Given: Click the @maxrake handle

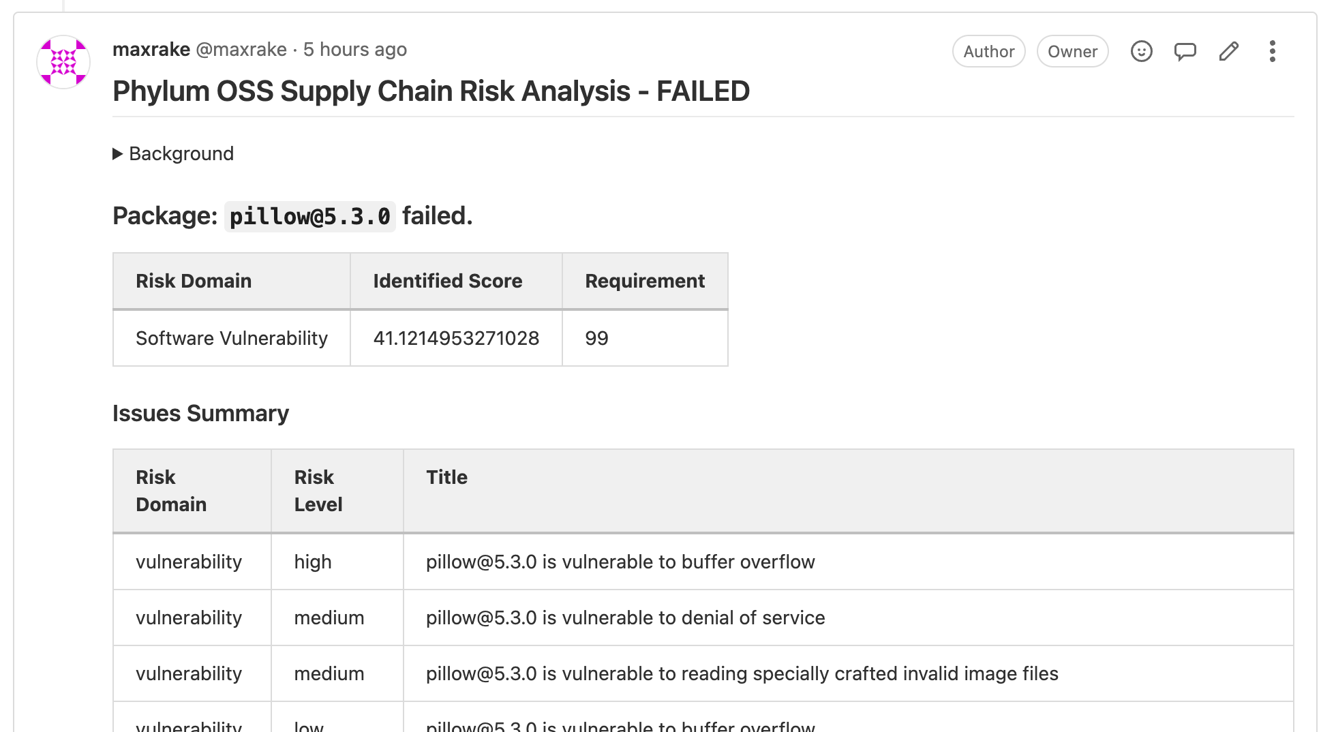Looking at the screenshot, I should point(241,49).
